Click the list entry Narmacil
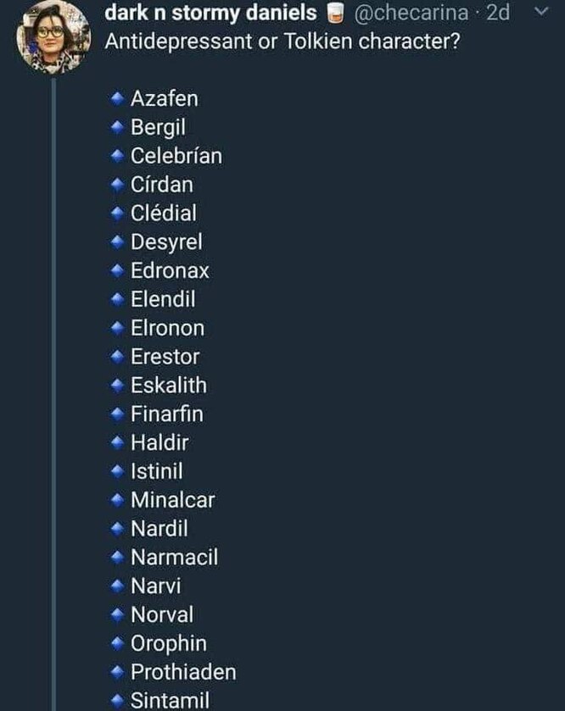 tap(174, 558)
